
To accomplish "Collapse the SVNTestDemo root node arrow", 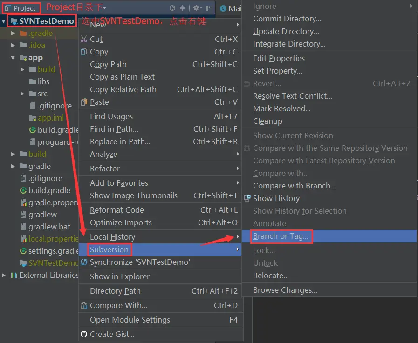I will 3,21.
